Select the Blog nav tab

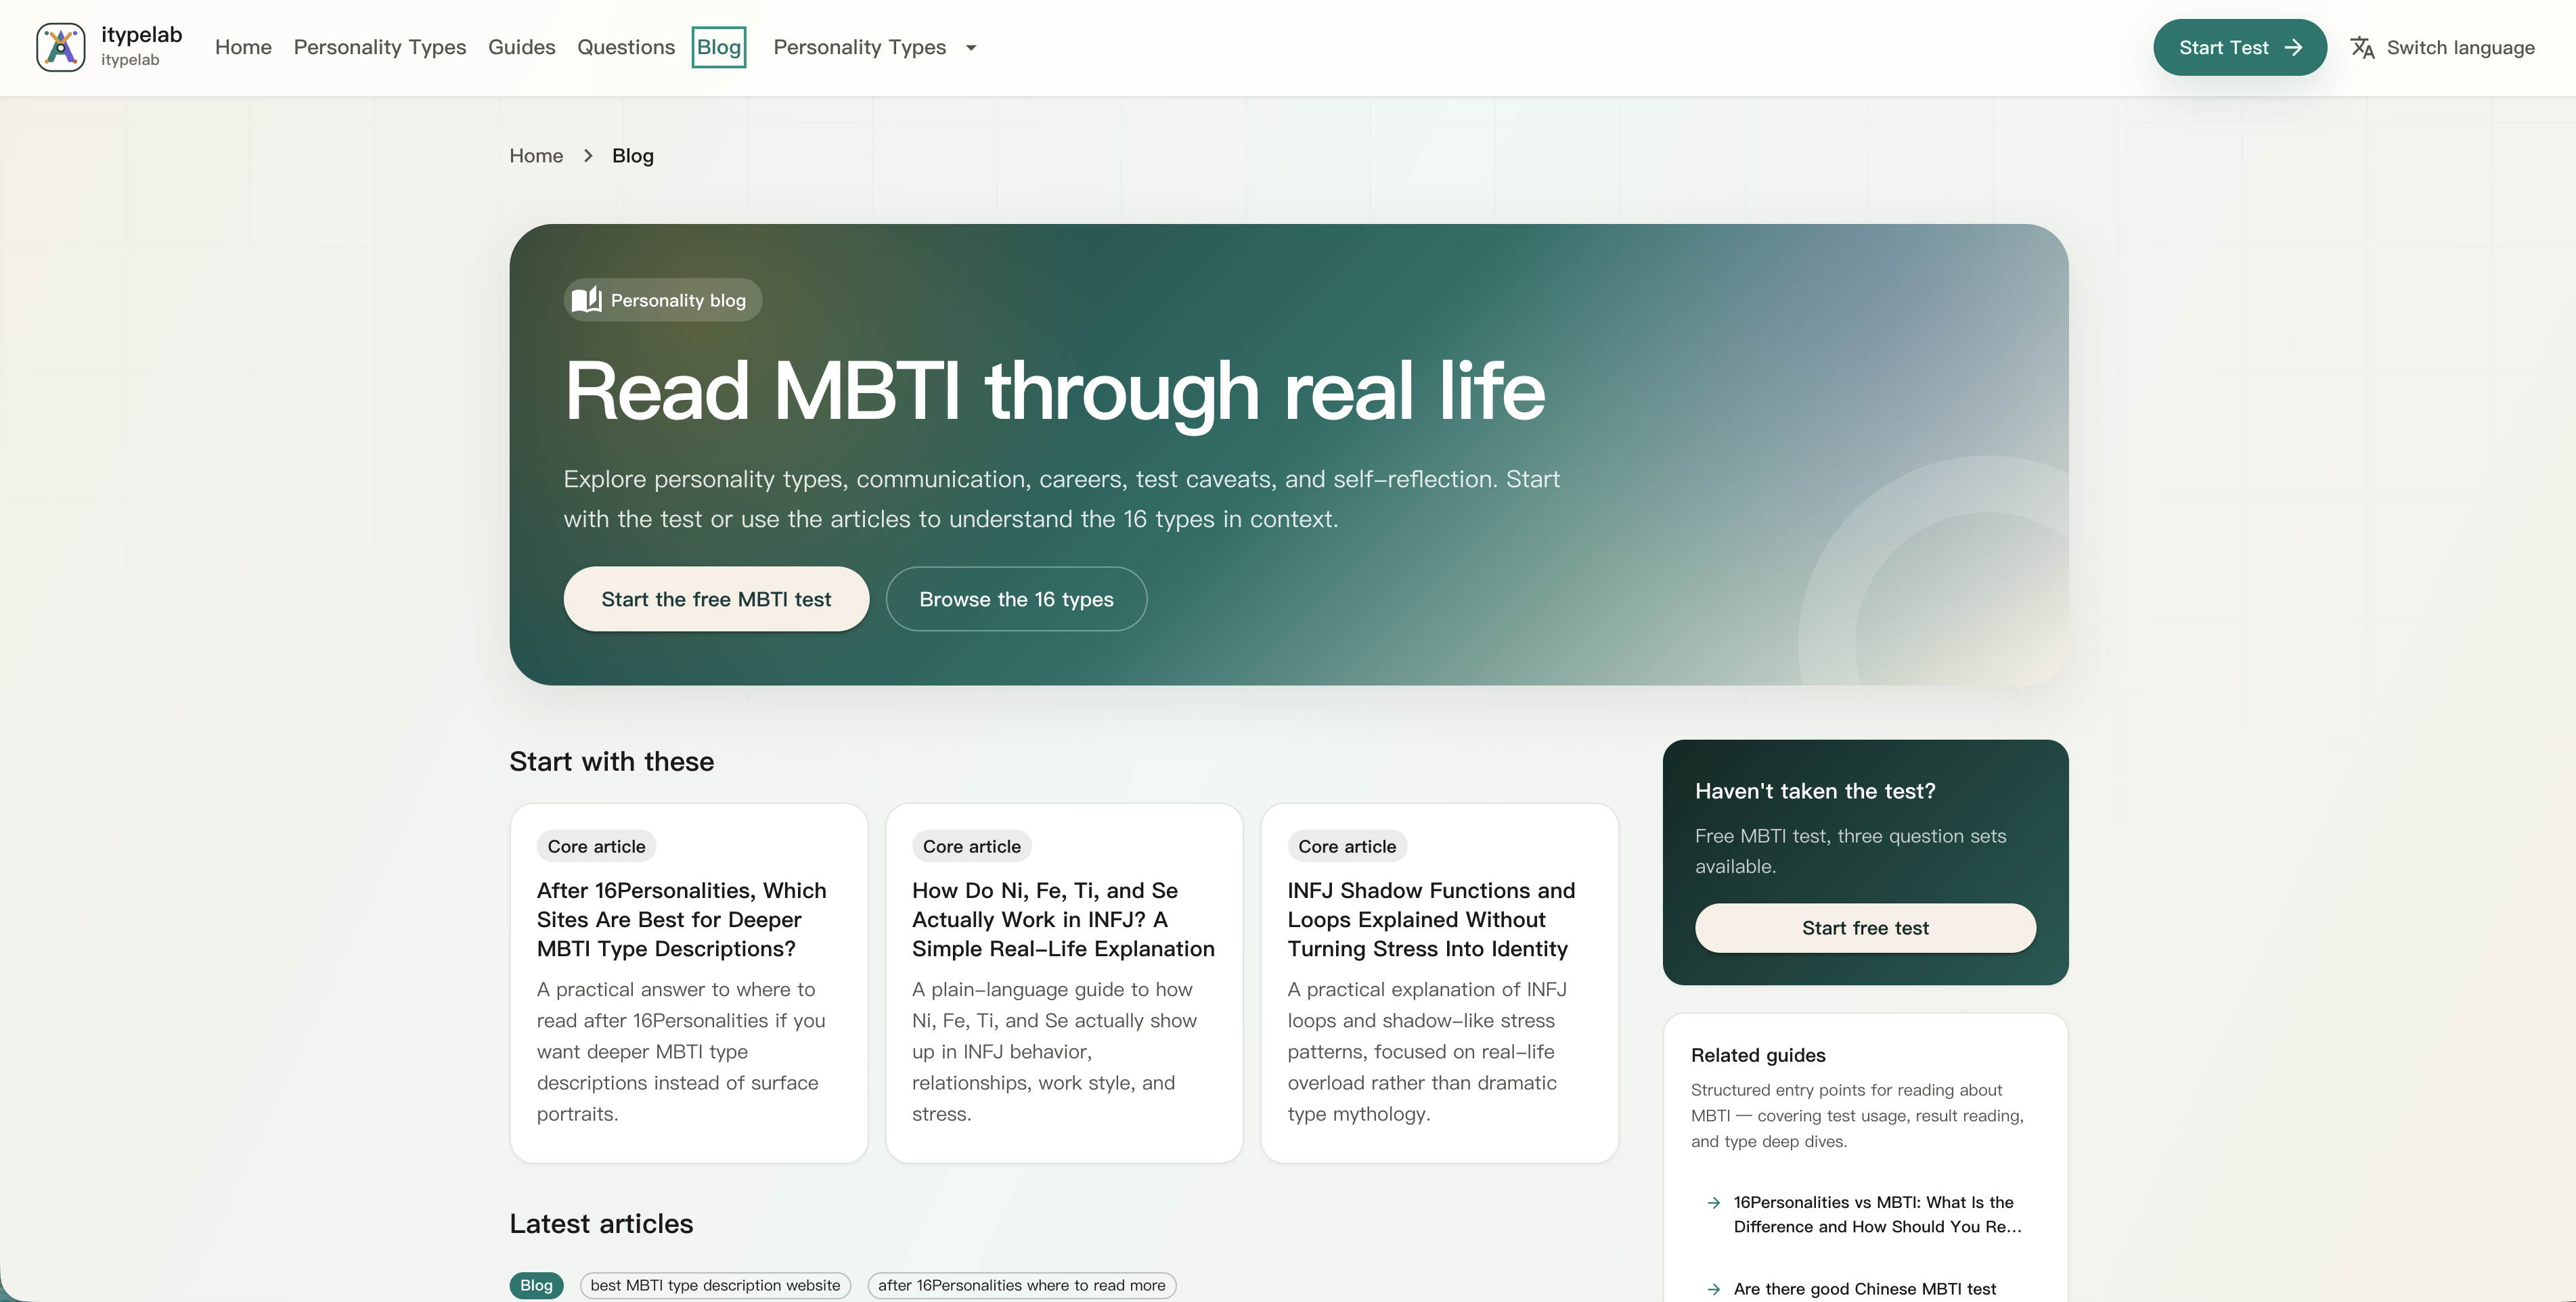(x=719, y=48)
